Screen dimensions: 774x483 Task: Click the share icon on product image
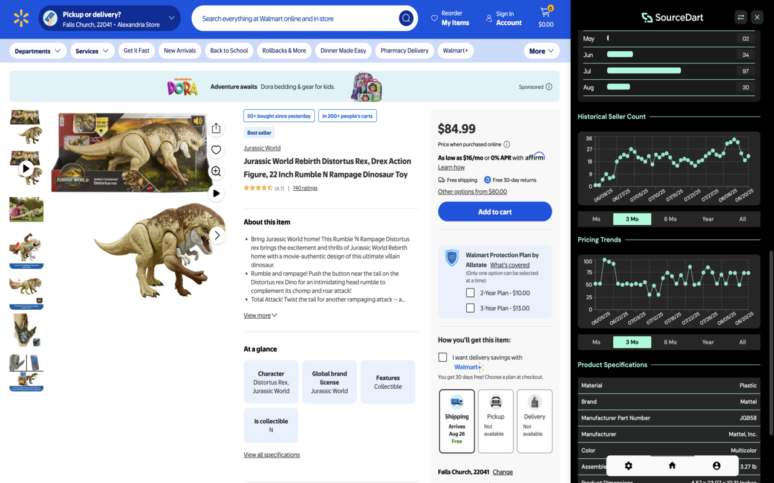coord(216,128)
